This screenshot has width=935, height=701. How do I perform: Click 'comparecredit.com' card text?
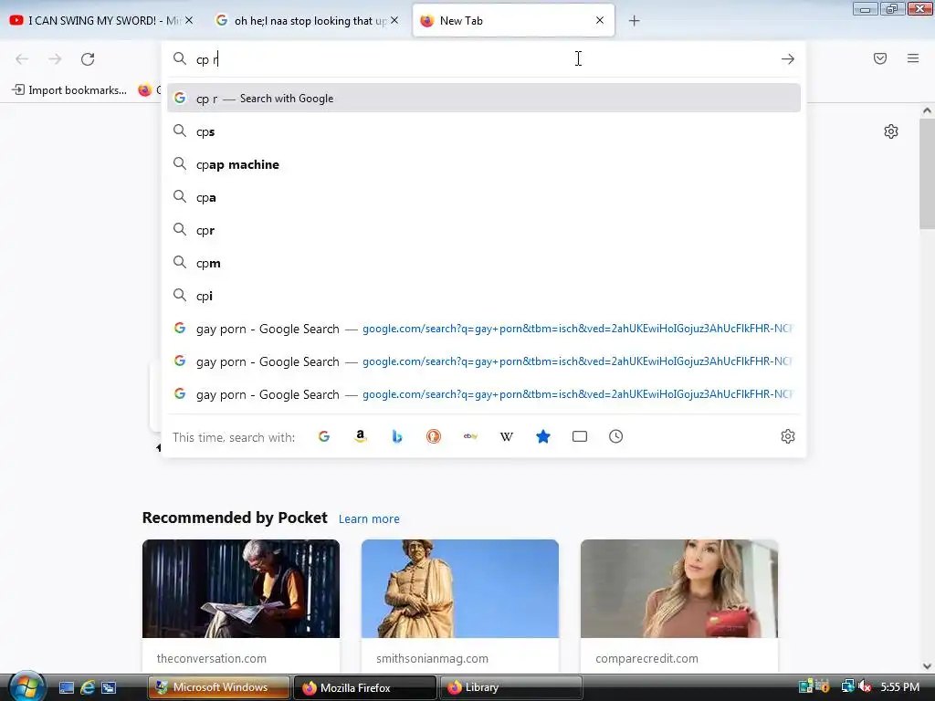coord(647,658)
